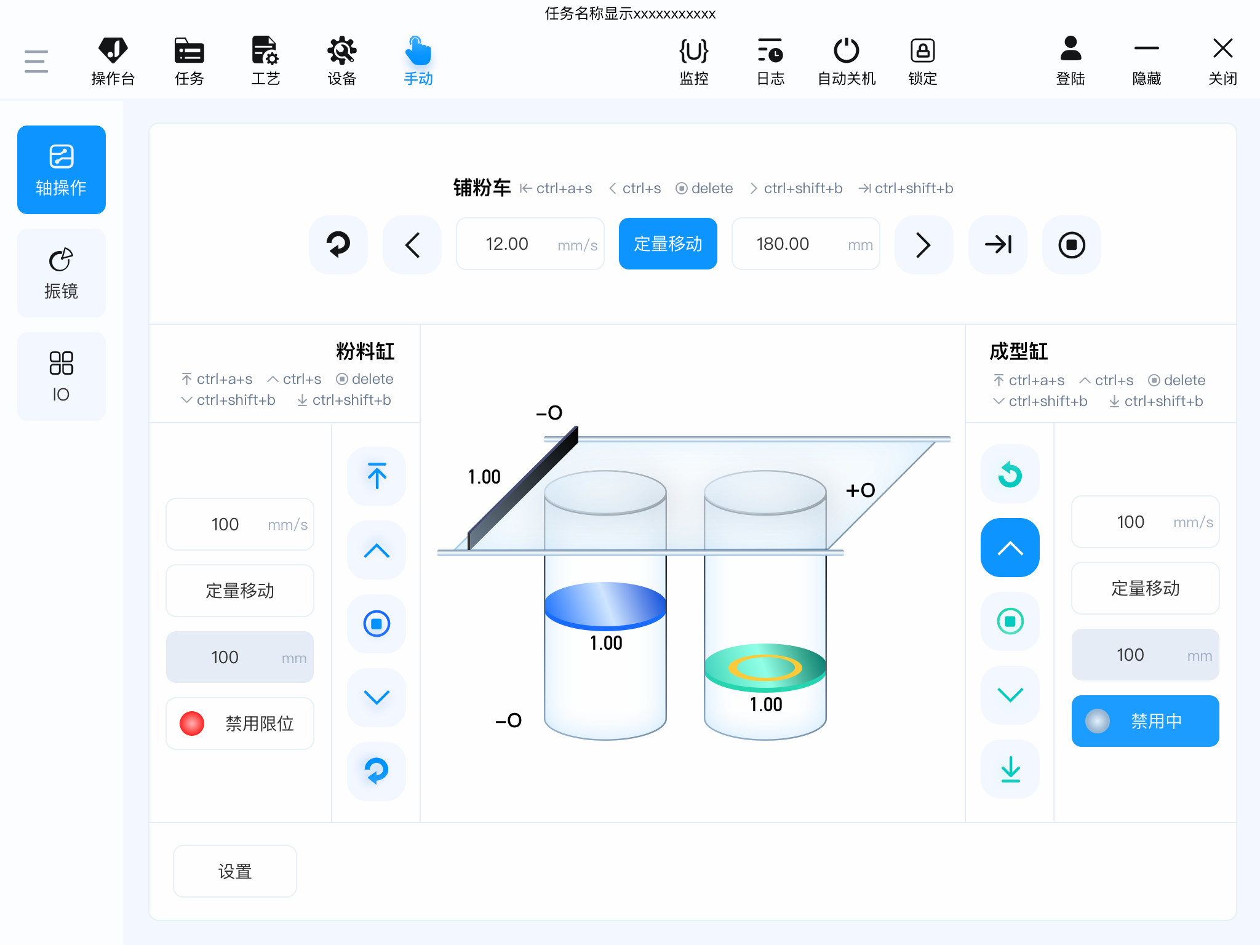Click the 设置 settings button
This screenshot has height=945, width=1260.
click(235, 871)
